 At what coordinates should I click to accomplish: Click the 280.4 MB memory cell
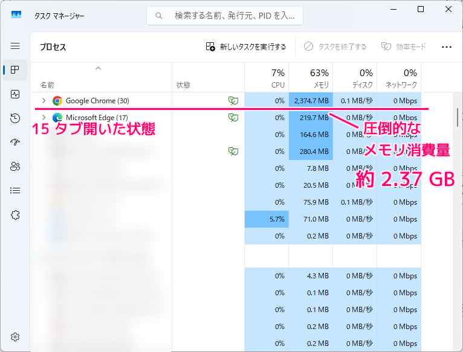point(311,152)
